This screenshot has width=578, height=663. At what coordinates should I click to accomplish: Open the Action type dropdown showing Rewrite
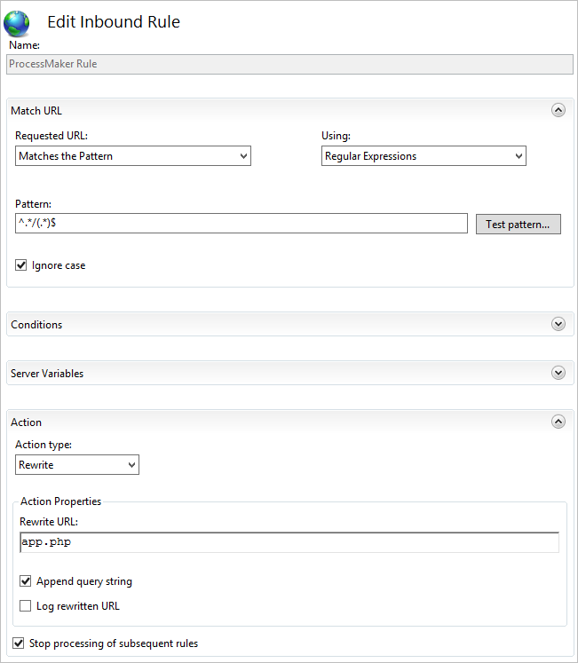pos(77,465)
